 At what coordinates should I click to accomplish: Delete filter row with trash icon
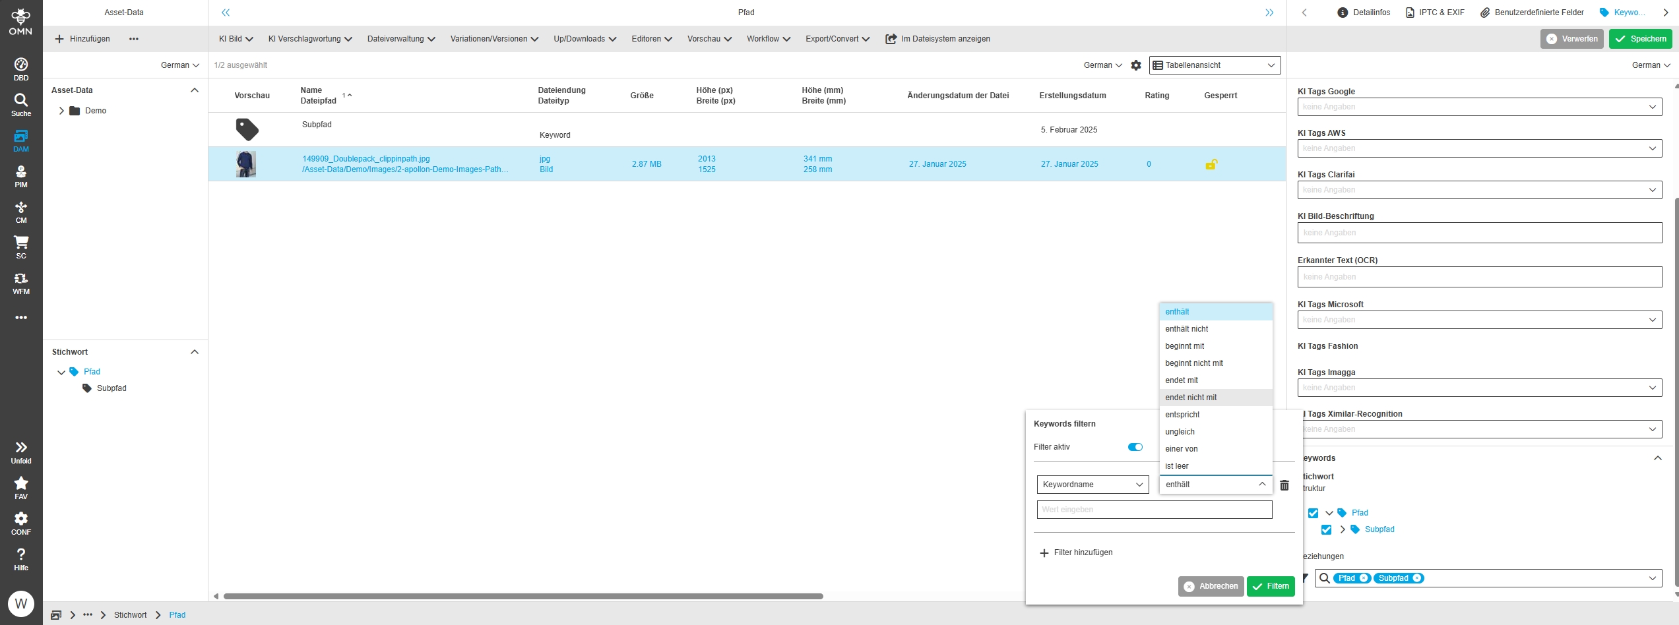[x=1284, y=485]
